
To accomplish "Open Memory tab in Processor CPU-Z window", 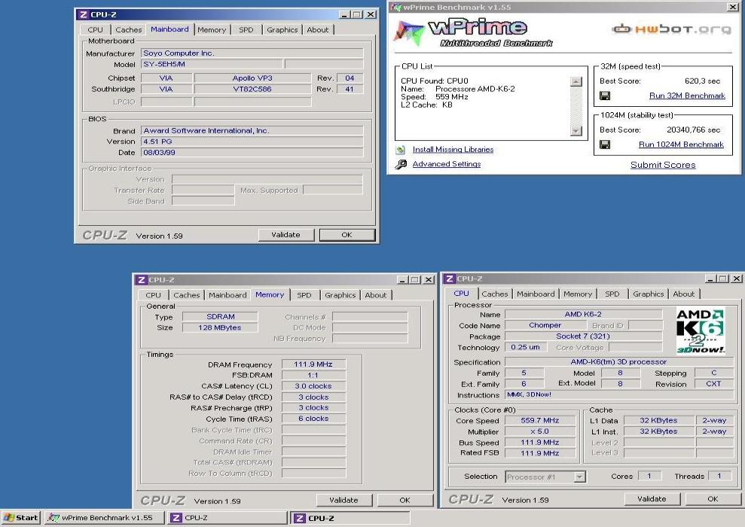I will coord(578,294).
